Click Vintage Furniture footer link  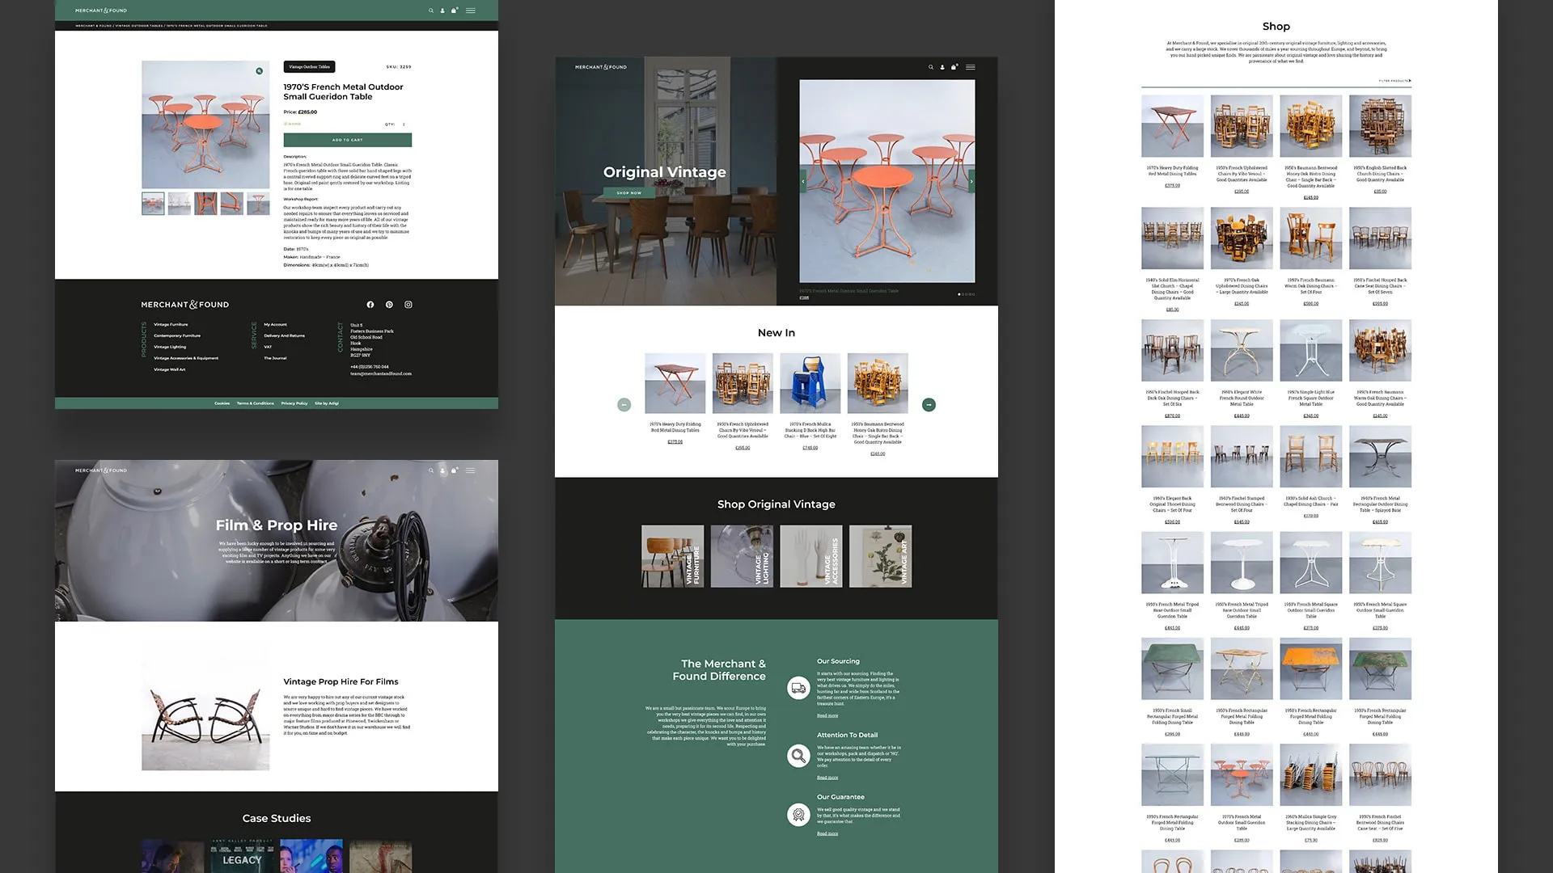(171, 324)
